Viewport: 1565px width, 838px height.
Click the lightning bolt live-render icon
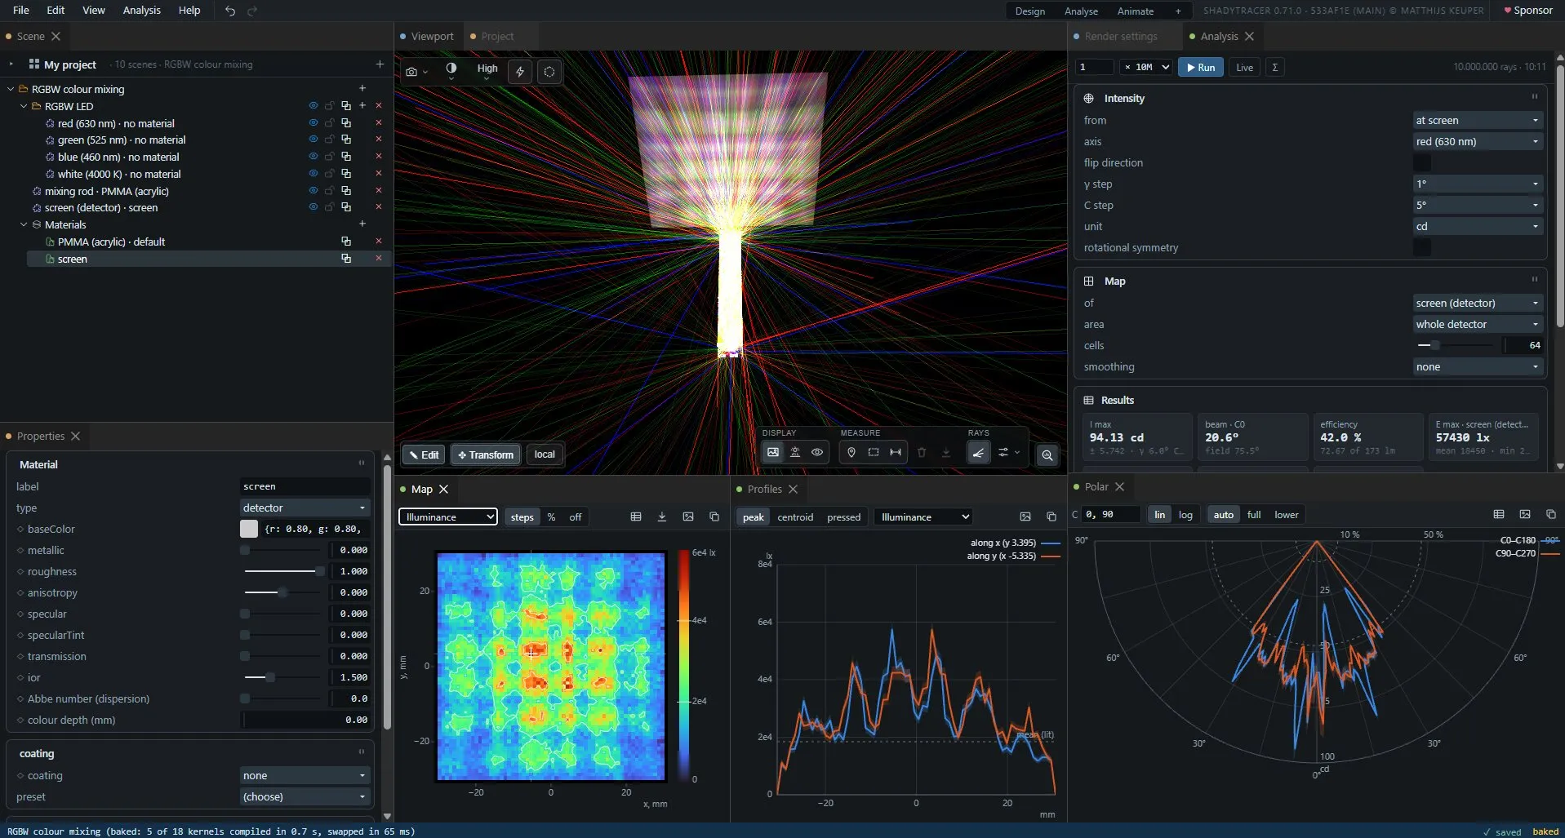pos(520,72)
